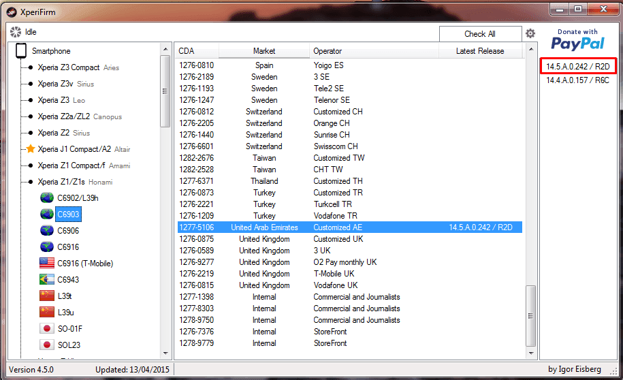Select the C6906 model
The image size is (623, 380).
68,231
